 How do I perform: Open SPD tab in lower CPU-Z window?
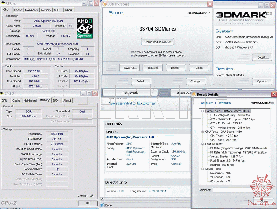pos(55,101)
